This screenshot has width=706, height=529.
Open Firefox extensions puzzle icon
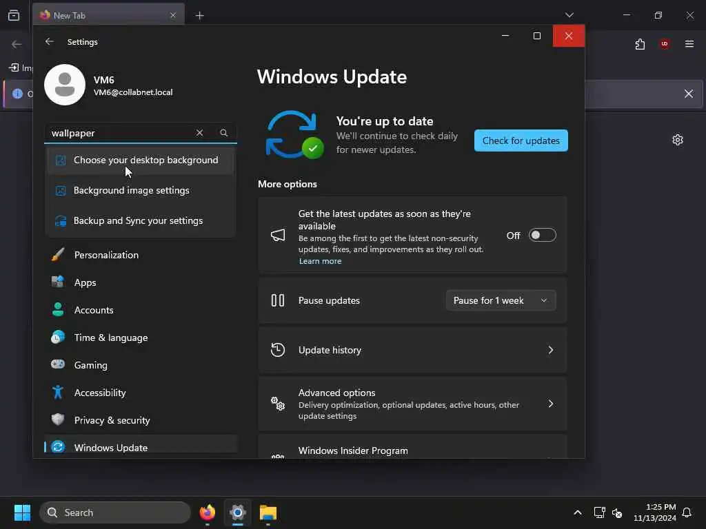(x=640, y=44)
